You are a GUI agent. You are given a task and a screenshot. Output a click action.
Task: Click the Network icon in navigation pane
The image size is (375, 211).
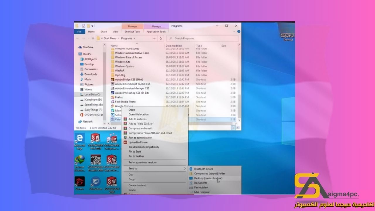80,121
